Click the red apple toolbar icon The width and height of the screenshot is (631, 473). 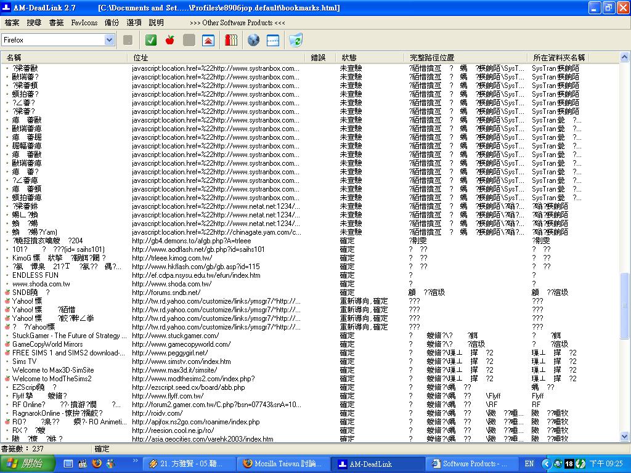pyautogui.click(x=169, y=40)
